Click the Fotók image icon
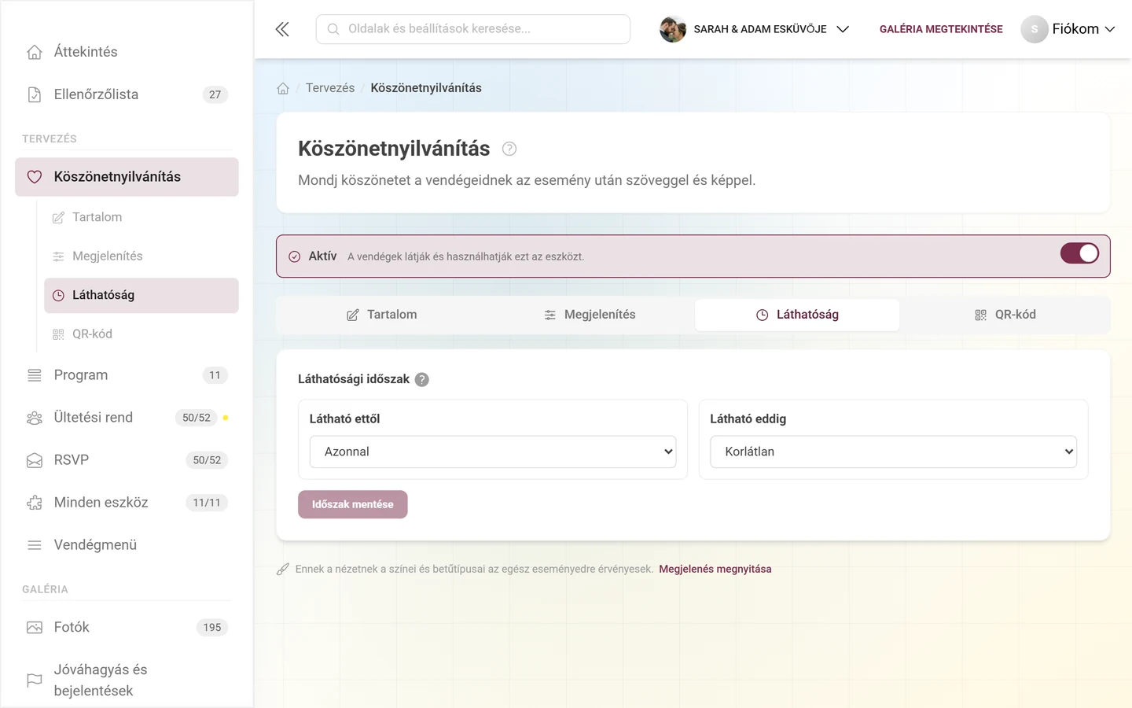 35,627
